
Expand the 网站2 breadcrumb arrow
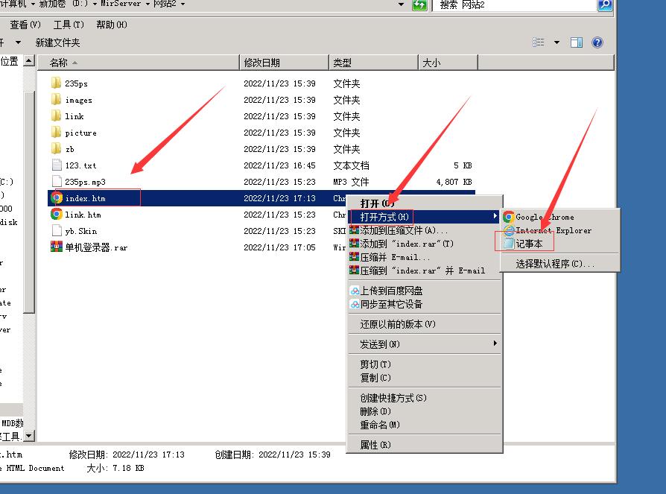pyautogui.click(x=183, y=4)
